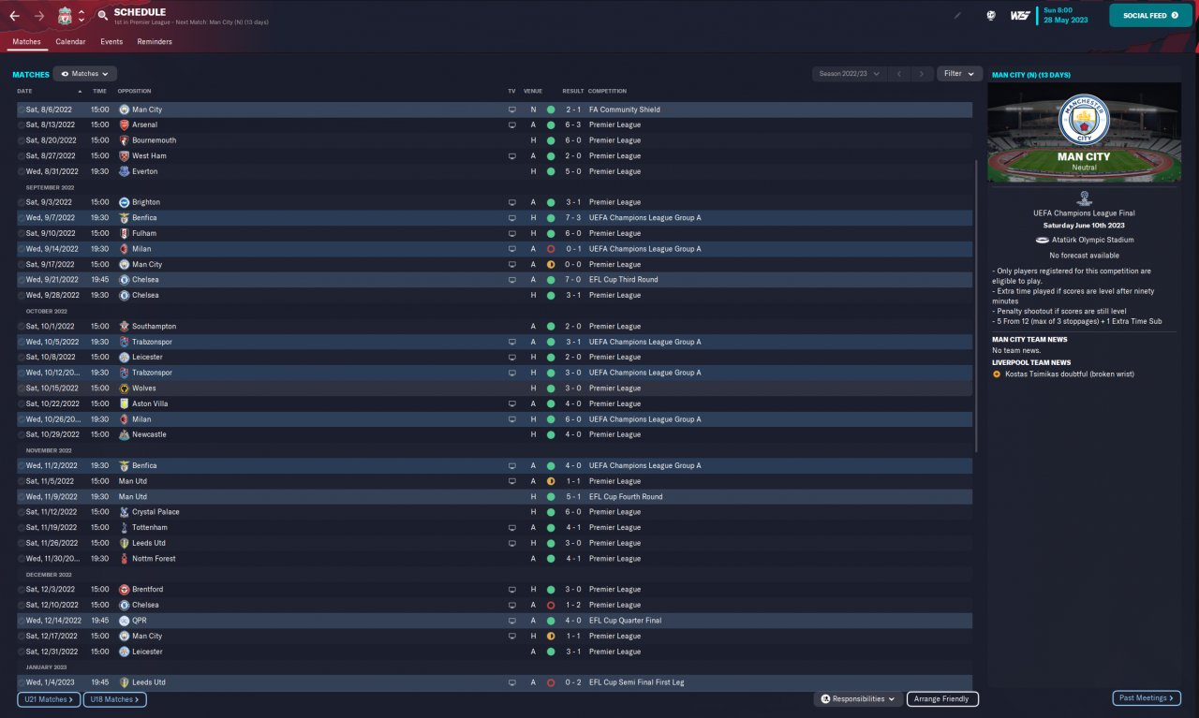
Task: Click Southampton club badge icon
Action: 125,326
